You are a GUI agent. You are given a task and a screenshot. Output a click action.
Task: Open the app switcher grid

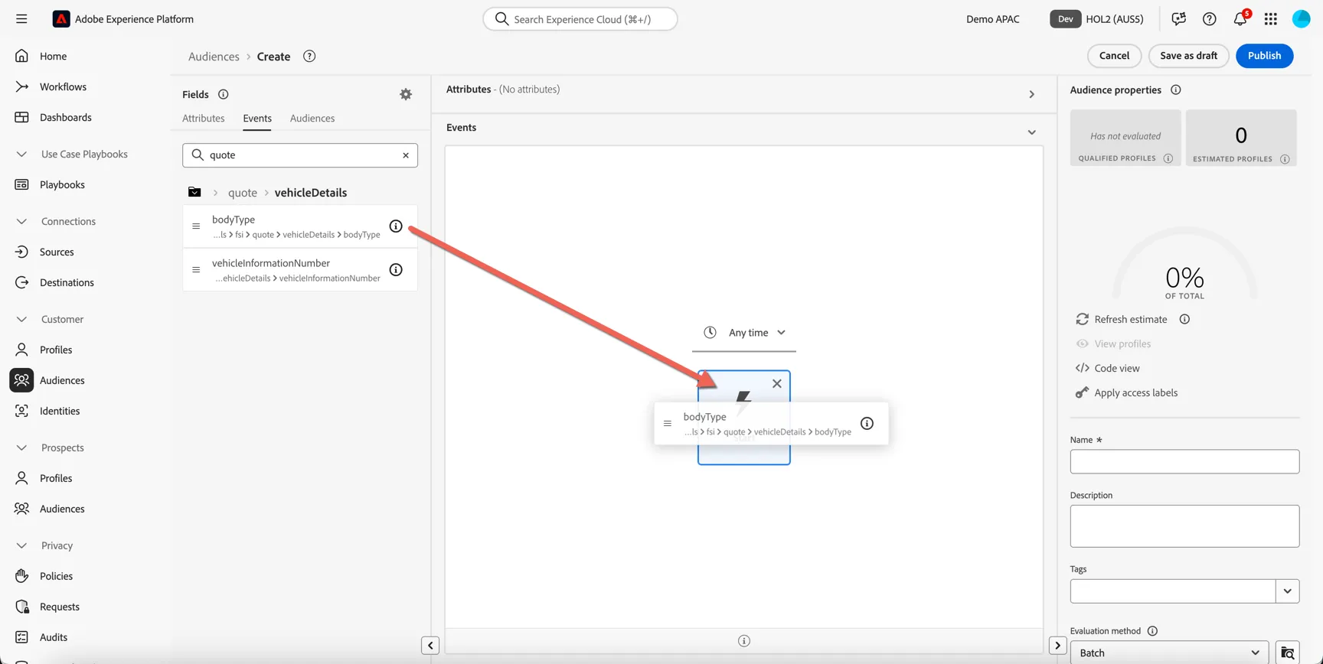tap(1271, 19)
